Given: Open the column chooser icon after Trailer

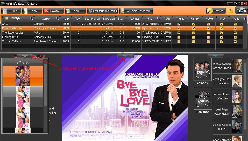Looking at the screenshot, I should point(245,18).
